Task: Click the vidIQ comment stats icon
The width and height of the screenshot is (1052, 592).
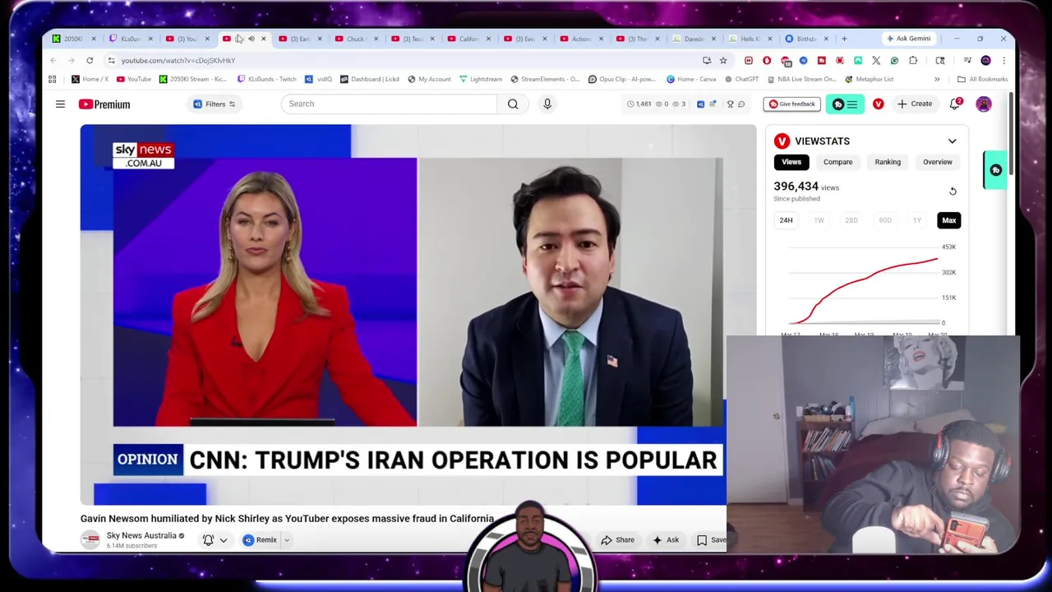Action: tap(741, 104)
